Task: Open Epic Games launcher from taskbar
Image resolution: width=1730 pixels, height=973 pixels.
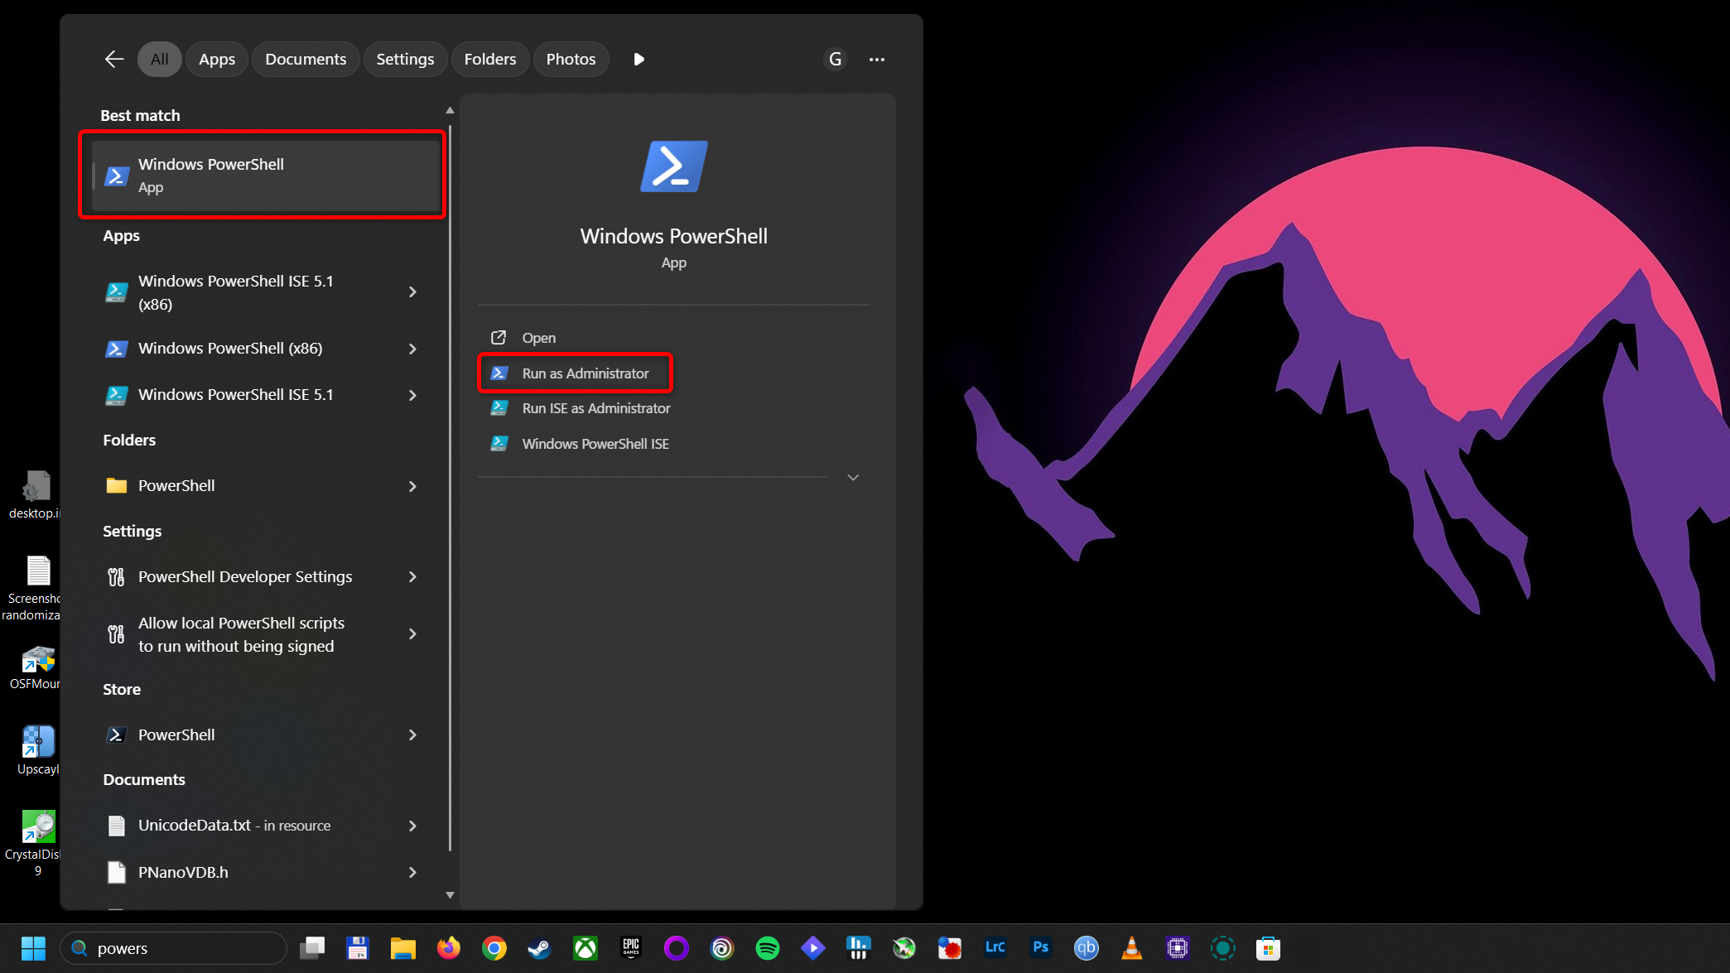Action: 631,948
